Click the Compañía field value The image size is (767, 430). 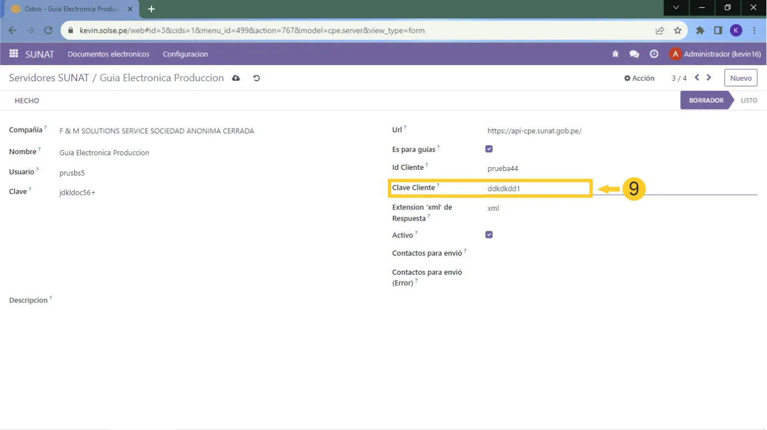coord(157,131)
